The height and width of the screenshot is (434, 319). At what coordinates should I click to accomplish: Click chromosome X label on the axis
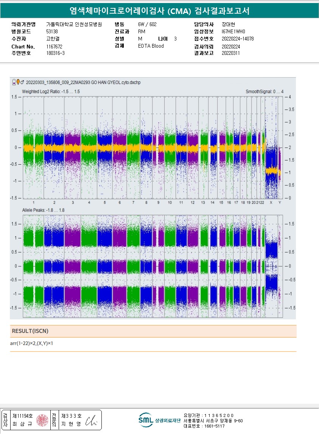[271, 203]
